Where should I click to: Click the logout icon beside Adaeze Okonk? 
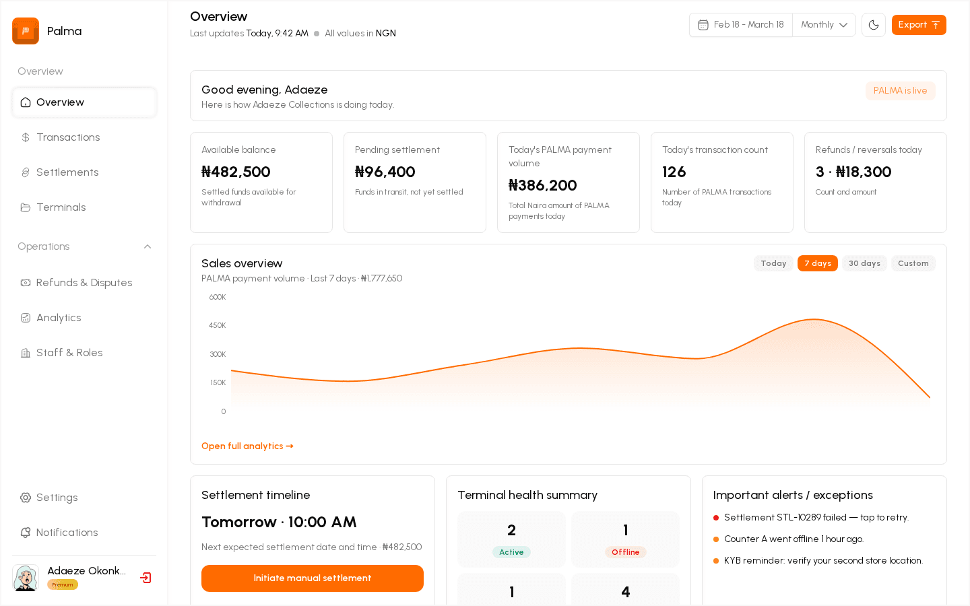click(x=145, y=578)
